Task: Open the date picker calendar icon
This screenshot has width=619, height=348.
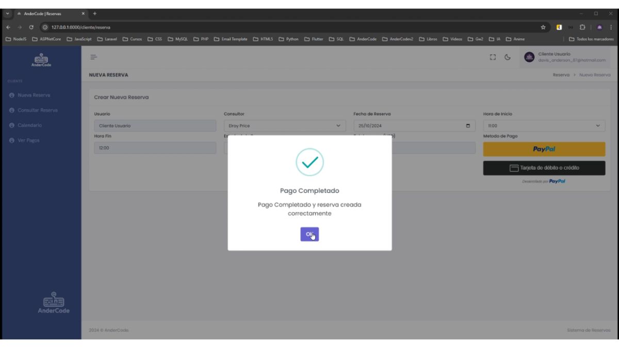Action: click(x=468, y=126)
